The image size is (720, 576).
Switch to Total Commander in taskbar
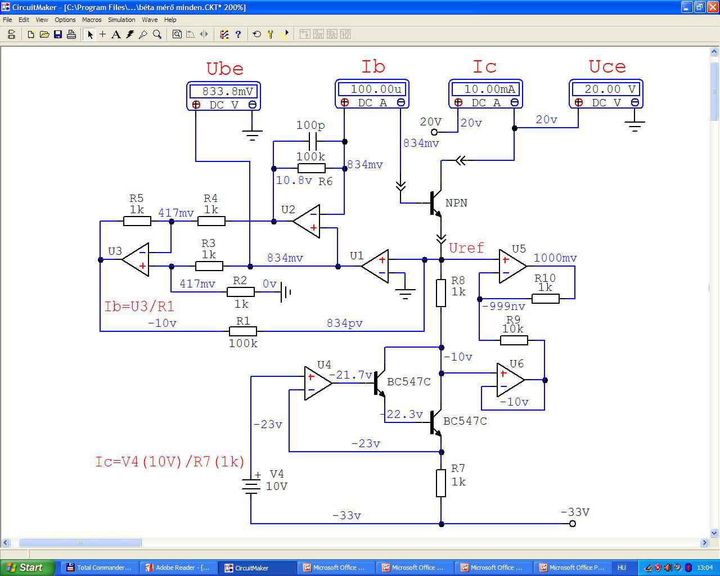[x=99, y=568]
